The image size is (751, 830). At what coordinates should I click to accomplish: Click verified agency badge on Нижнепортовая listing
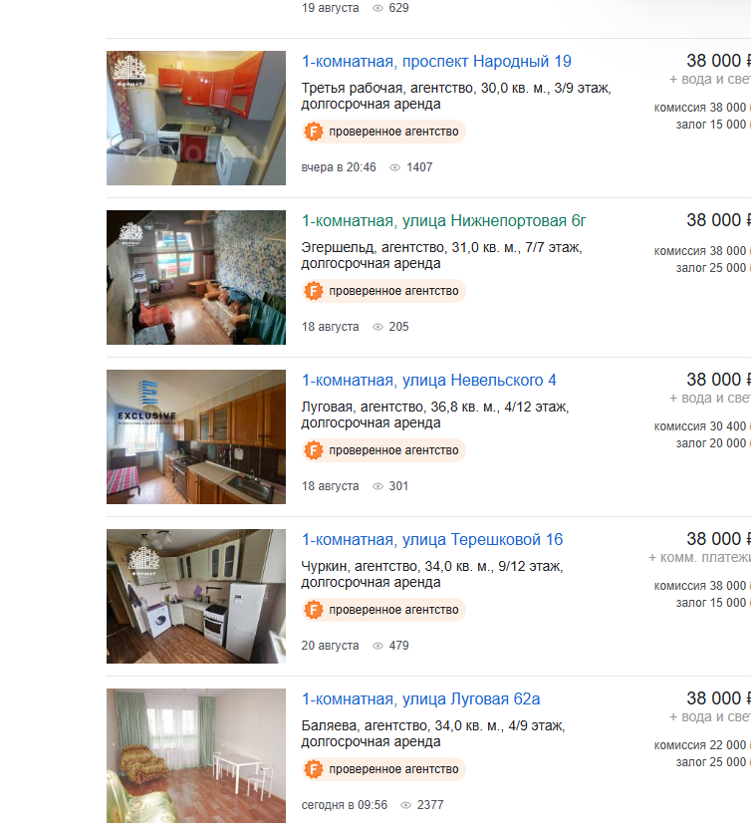coord(383,291)
